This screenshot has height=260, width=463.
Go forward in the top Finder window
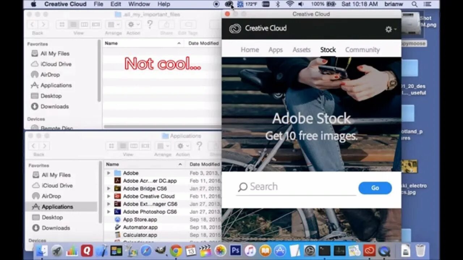(x=43, y=25)
